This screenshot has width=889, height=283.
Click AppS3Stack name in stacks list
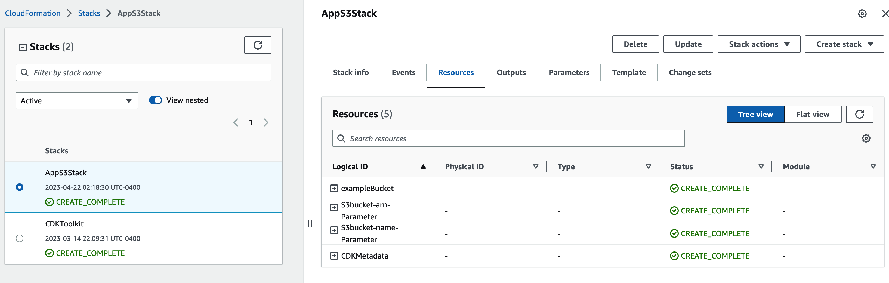pos(66,173)
